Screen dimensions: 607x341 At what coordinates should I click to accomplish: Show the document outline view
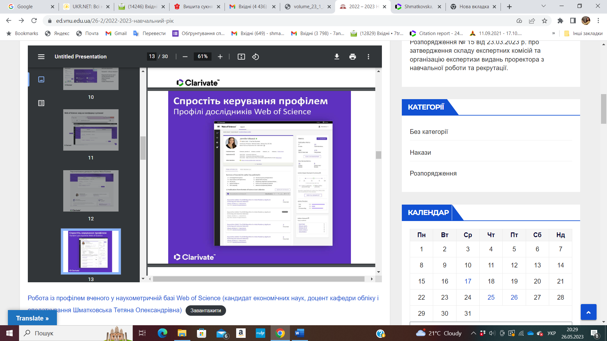pyautogui.click(x=41, y=103)
